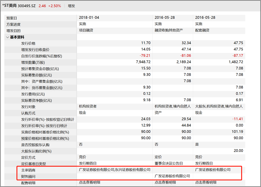Open 点击查看明细 link in rightmost column
261x187 pixels.
[206, 182]
